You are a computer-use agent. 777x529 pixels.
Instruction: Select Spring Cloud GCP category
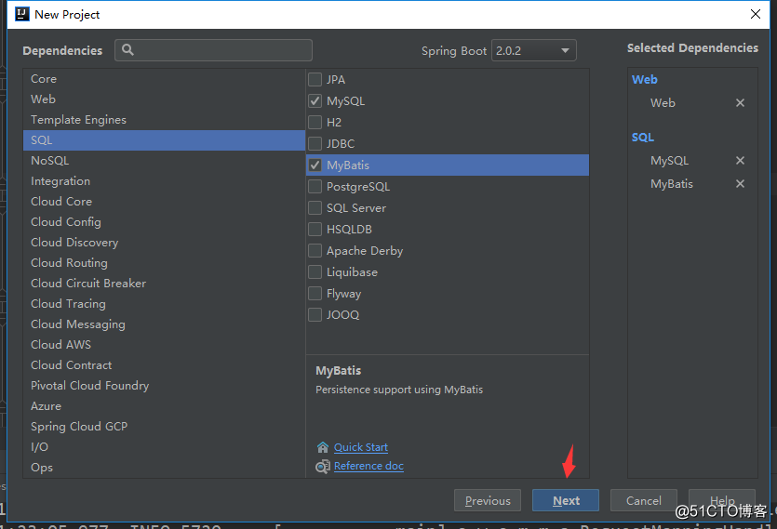[164, 427]
